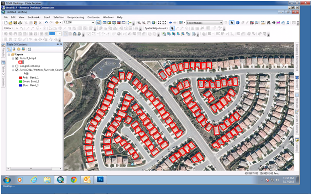Open the Editor dropdown menu
Image resolution: width=312 pixels, height=195 pixels.
tap(9, 28)
